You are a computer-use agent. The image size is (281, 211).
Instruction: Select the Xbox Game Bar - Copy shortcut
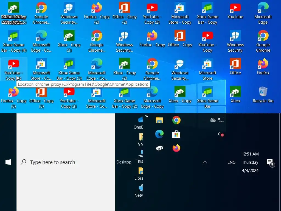(x=207, y=13)
